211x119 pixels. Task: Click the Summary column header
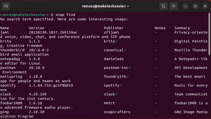pos(182,28)
